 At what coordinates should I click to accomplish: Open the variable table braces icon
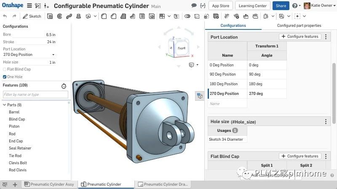tap(203, 5)
